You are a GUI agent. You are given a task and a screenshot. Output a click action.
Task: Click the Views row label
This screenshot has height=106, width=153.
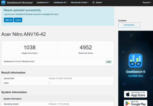(6, 83)
